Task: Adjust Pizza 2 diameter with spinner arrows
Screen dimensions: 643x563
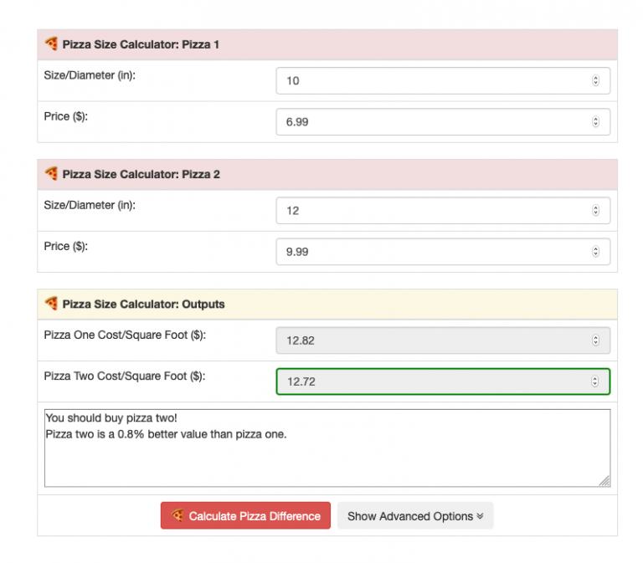Action: coord(595,211)
